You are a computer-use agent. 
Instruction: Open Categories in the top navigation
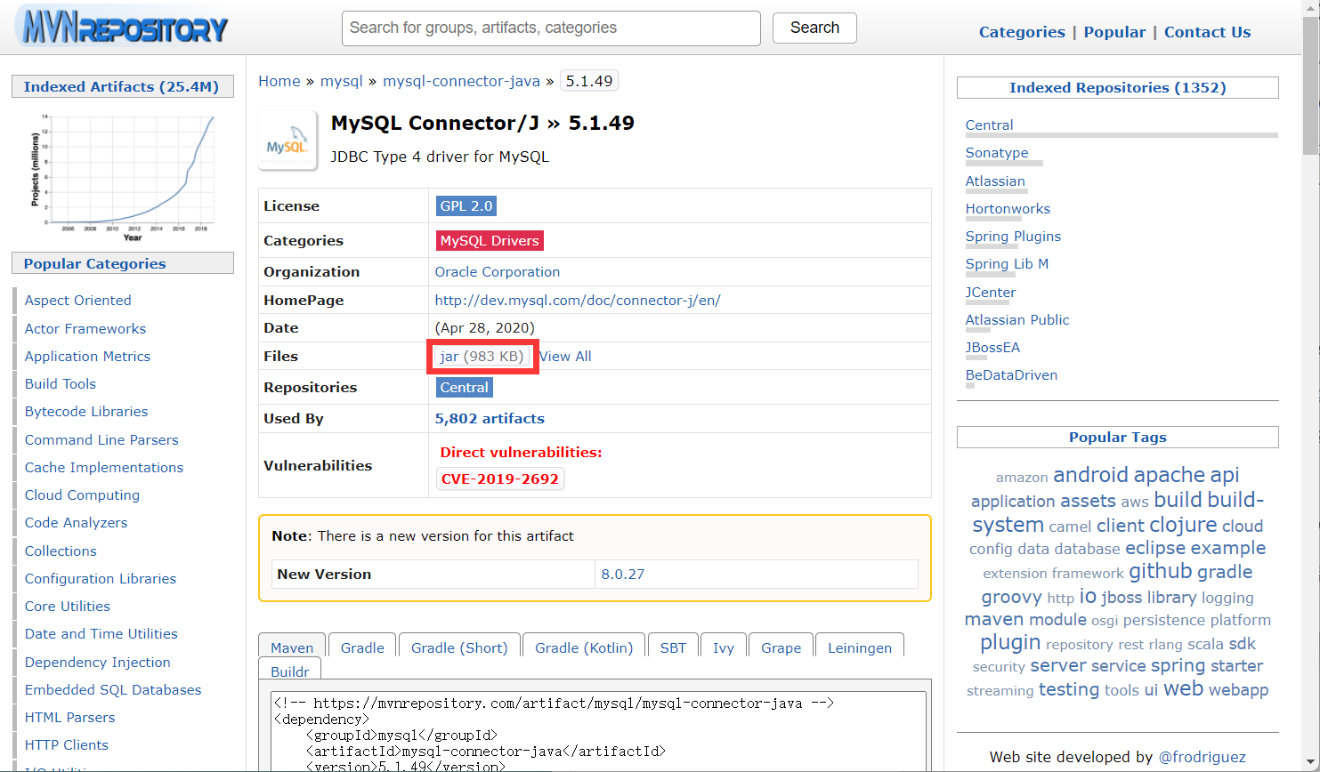1022,32
